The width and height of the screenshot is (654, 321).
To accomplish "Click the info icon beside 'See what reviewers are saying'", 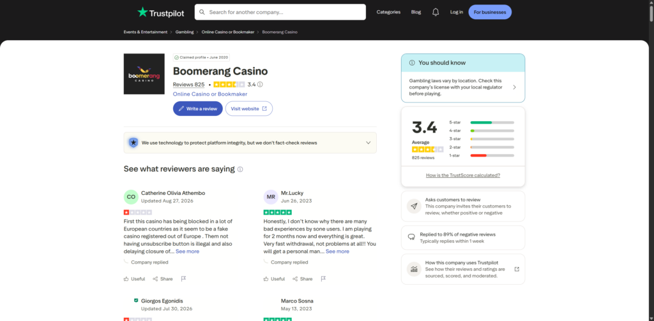I will tap(240, 169).
